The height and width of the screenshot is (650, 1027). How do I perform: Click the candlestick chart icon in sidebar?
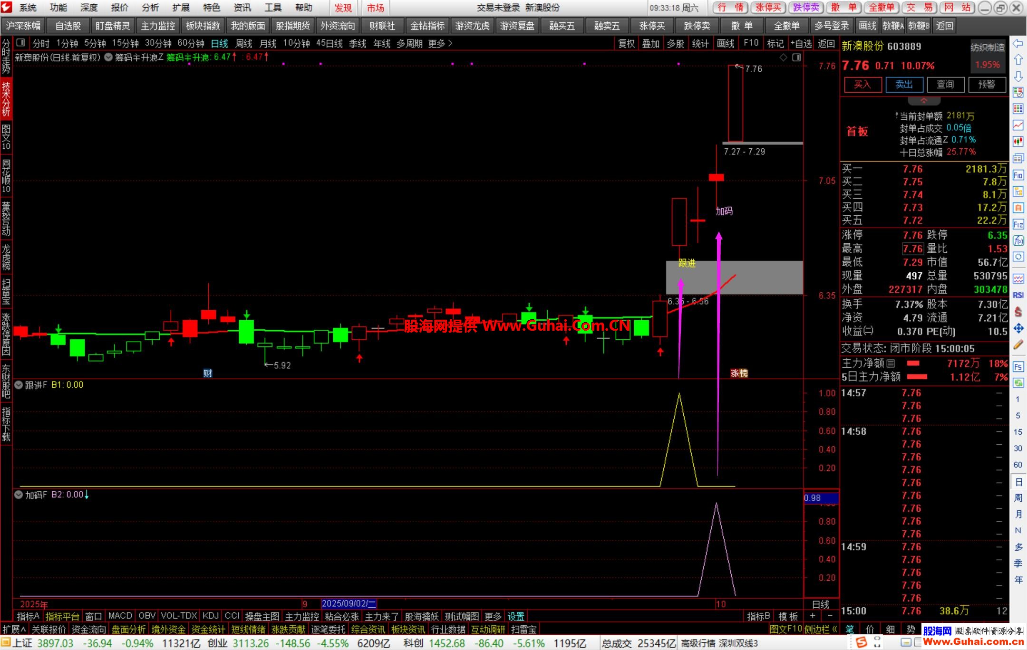point(1018,141)
